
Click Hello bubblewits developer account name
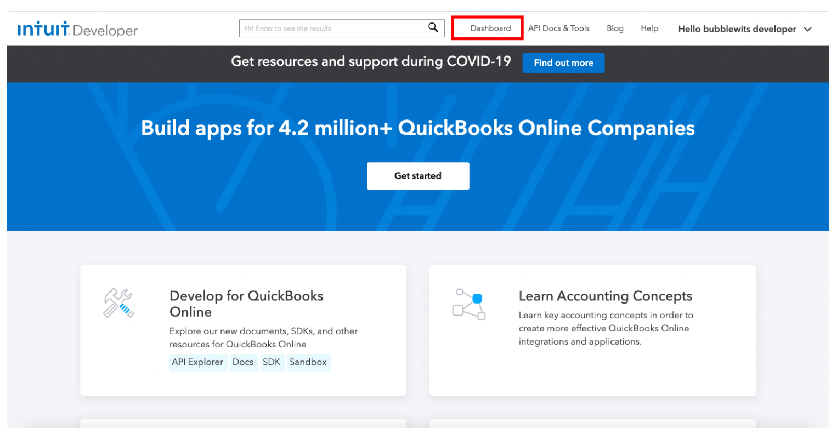click(737, 29)
